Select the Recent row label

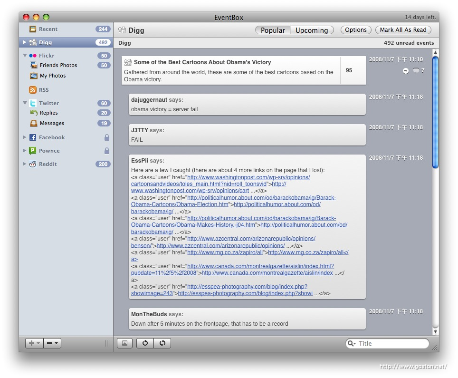pos(48,29)
